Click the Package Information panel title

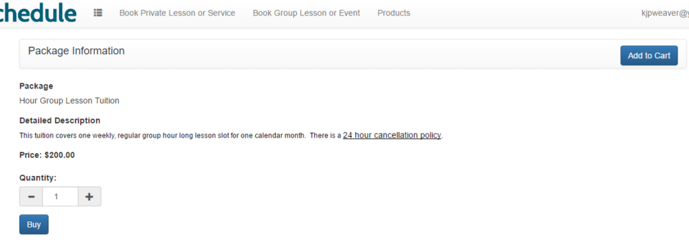coord(77,51)
